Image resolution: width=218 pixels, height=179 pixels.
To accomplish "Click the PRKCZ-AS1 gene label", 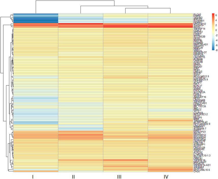I will pyautogui.click(x=200, y=103).
